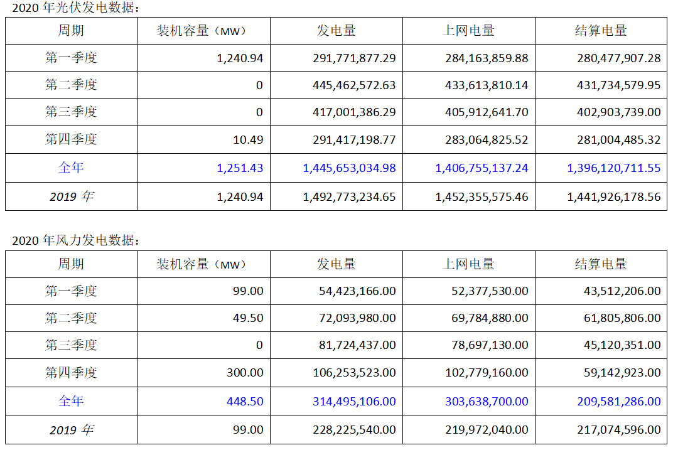Select value 433,613,810.14
Screen dimensions: 673x450
pos(487,85)
